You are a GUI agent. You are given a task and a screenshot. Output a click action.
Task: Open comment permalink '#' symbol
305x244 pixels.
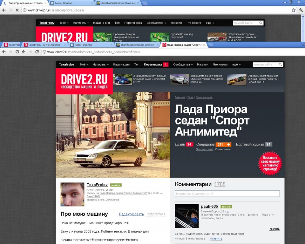coord(204,239)
